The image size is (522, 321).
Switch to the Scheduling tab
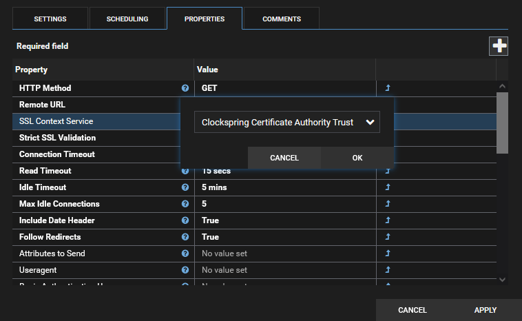pos(127,19)
